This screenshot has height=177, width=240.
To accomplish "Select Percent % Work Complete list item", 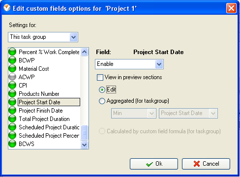I will [49, 52].
